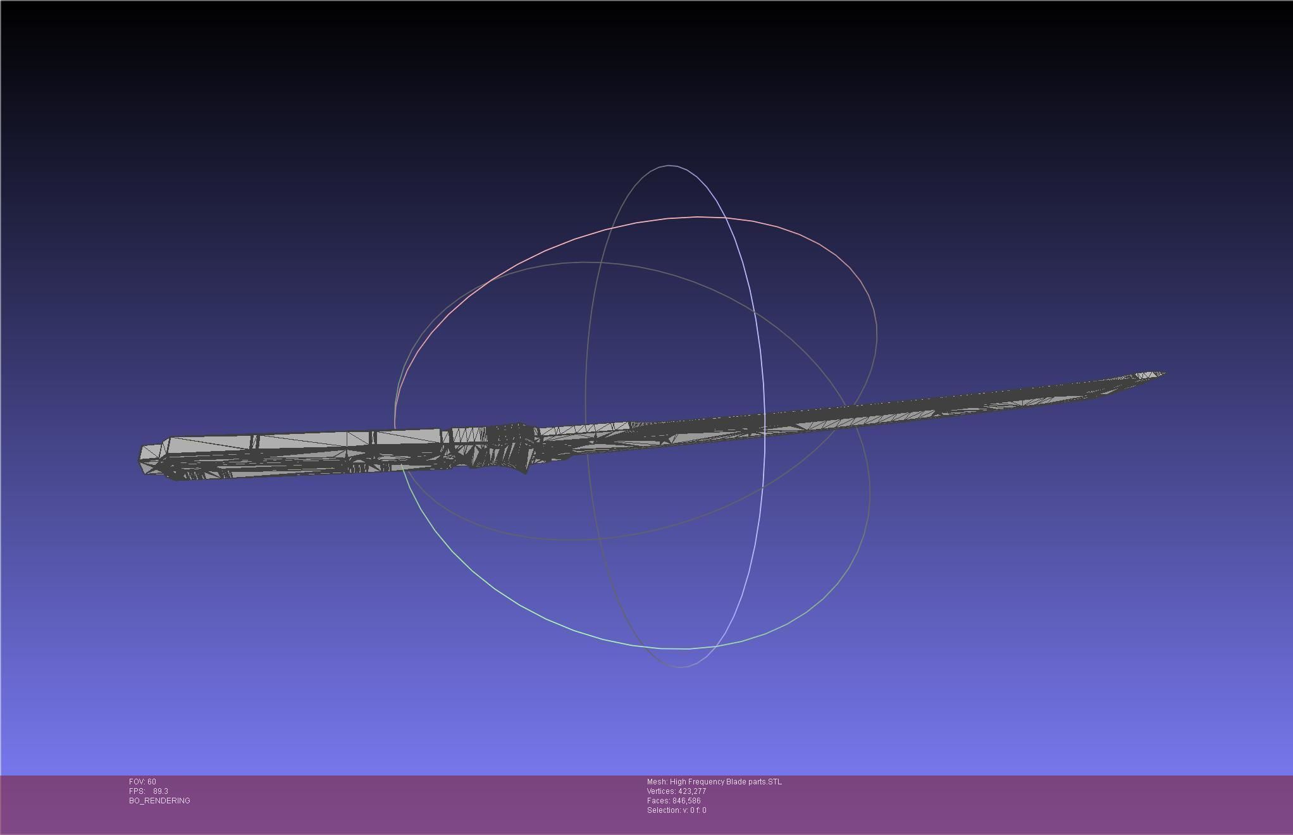Click the top of the vertical trackball circle
The image size is (1293, 835).
tap(669, 166)
